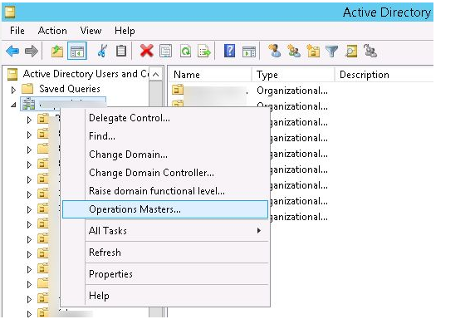The height and width of the screenshot is (324, 470).
Task: Click the Paste clipboard toolbar icon
Action: pos(120,51)
